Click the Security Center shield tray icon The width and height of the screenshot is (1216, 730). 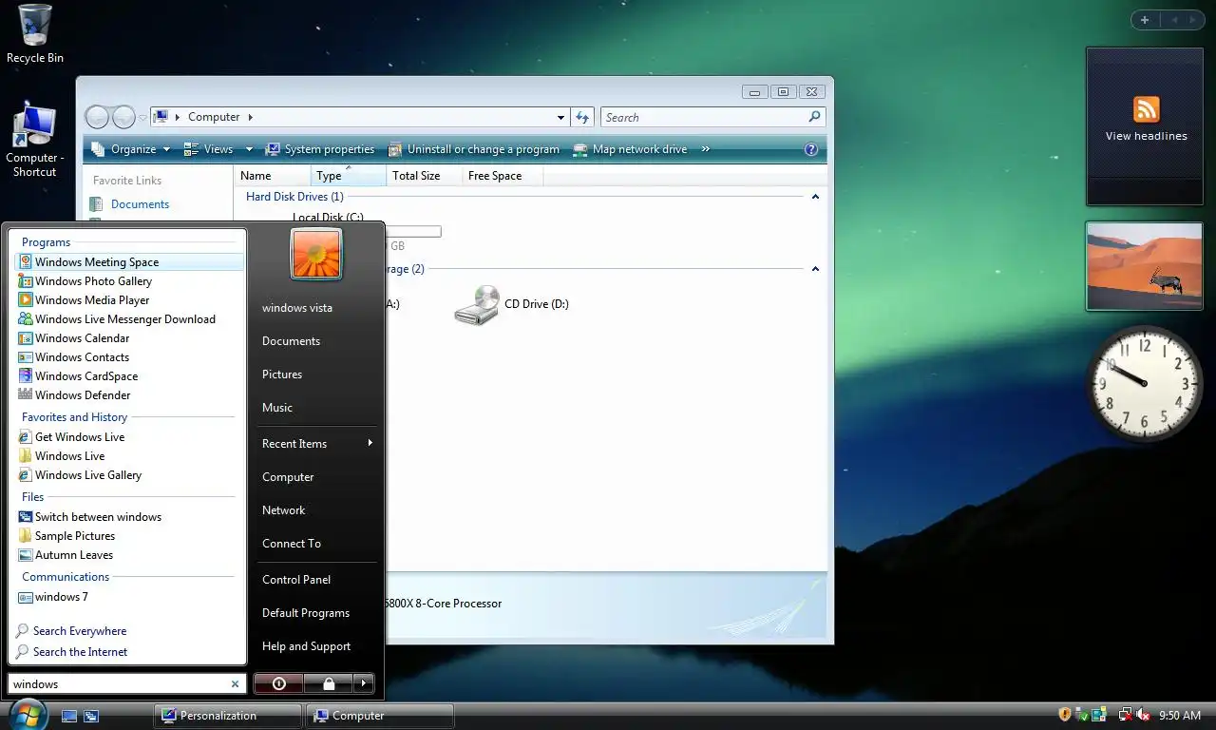[1065, 715]
